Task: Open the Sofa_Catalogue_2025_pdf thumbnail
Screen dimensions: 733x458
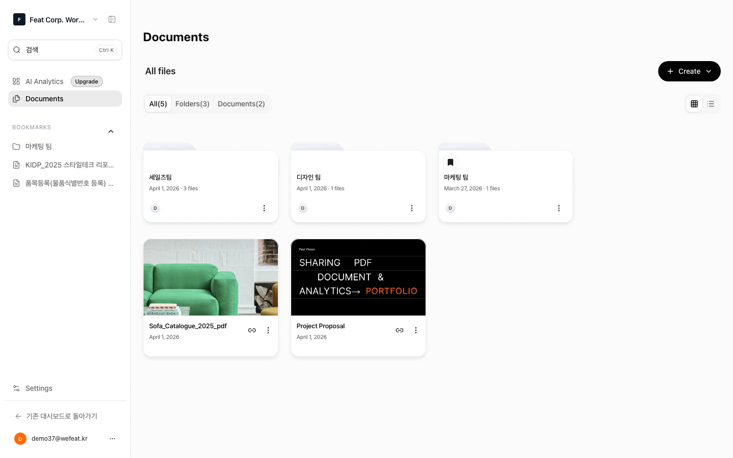Action: 211,277
